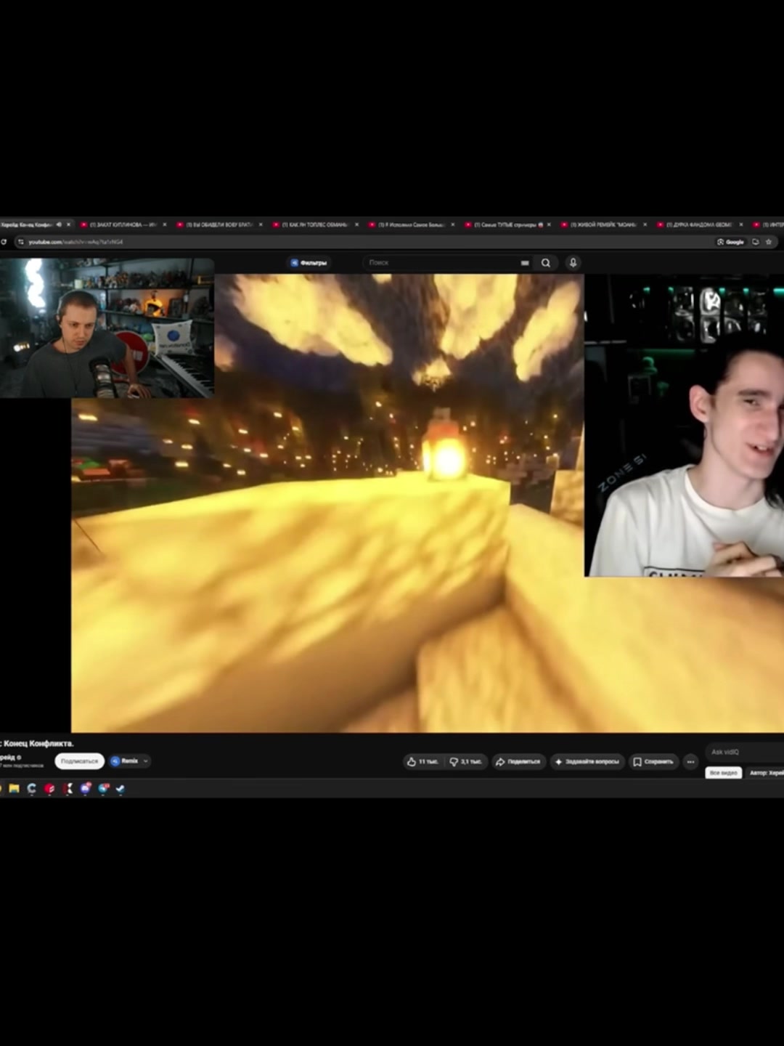Bookmark the page with the star icon

pos(769,242)
